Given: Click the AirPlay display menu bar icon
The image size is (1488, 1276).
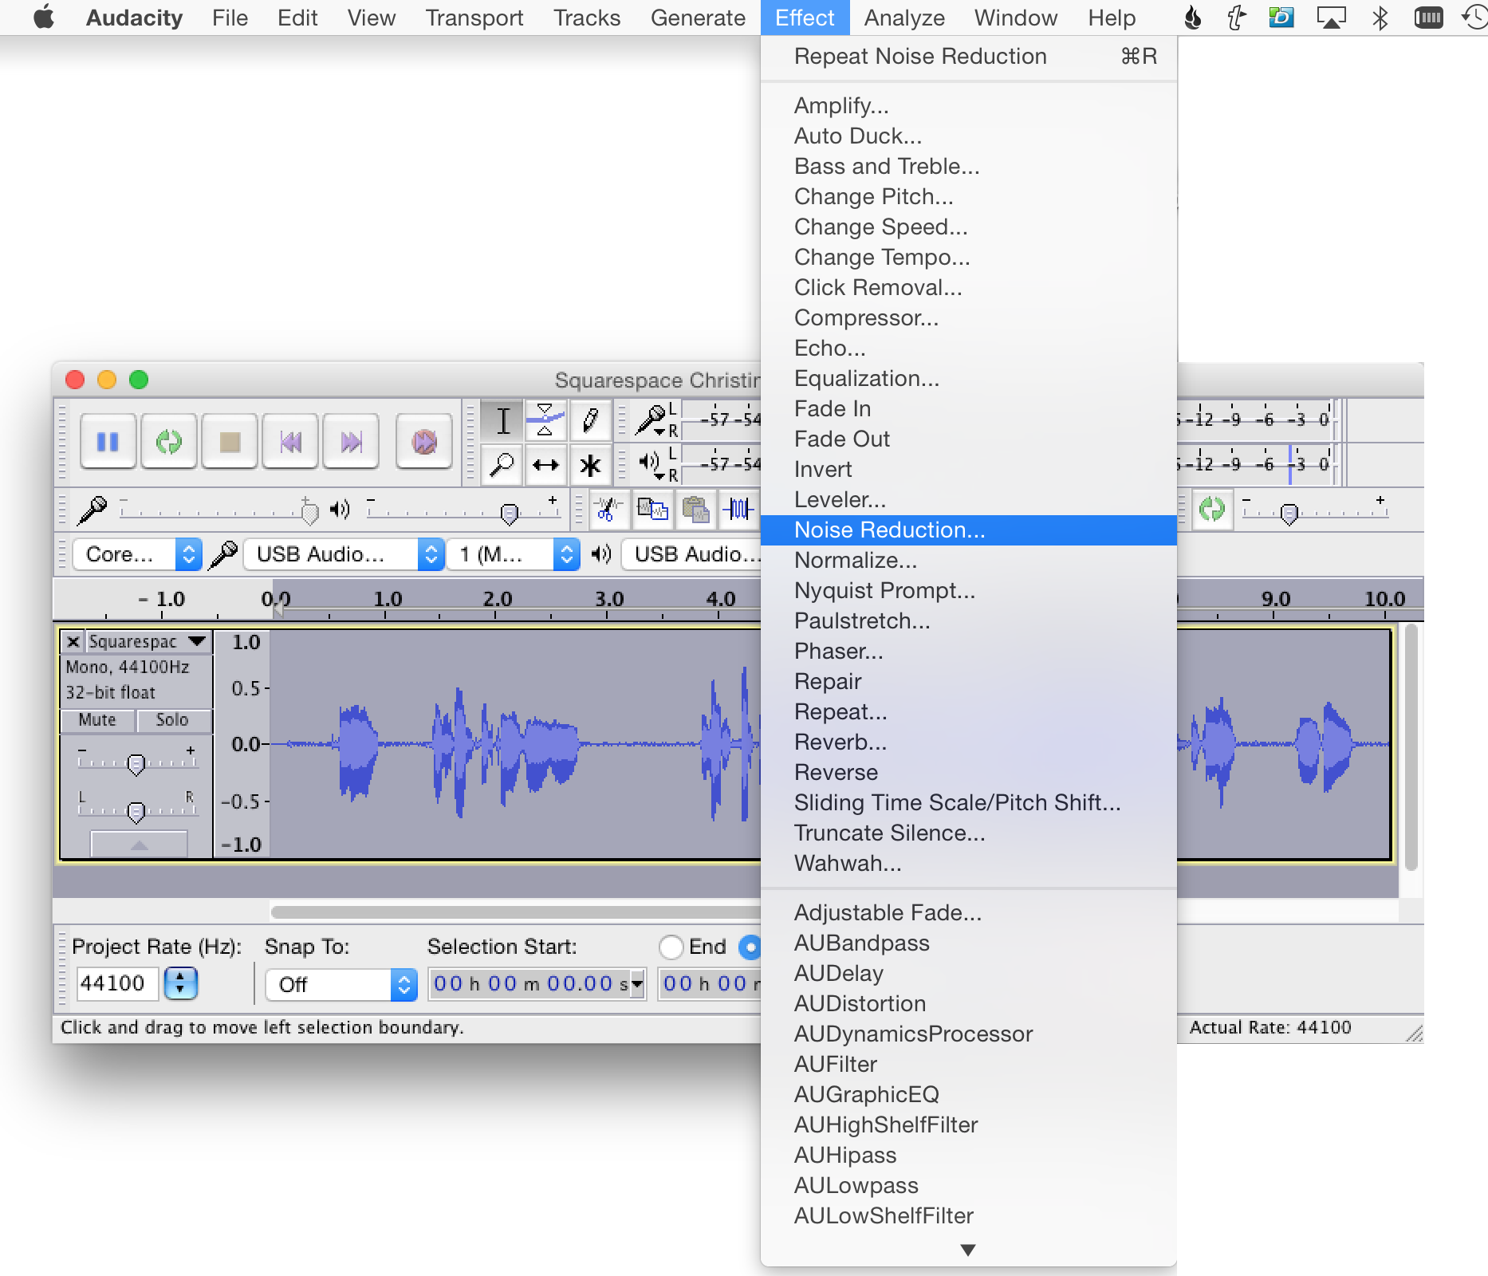Looking at the screenshot, I should [1331, 18].
